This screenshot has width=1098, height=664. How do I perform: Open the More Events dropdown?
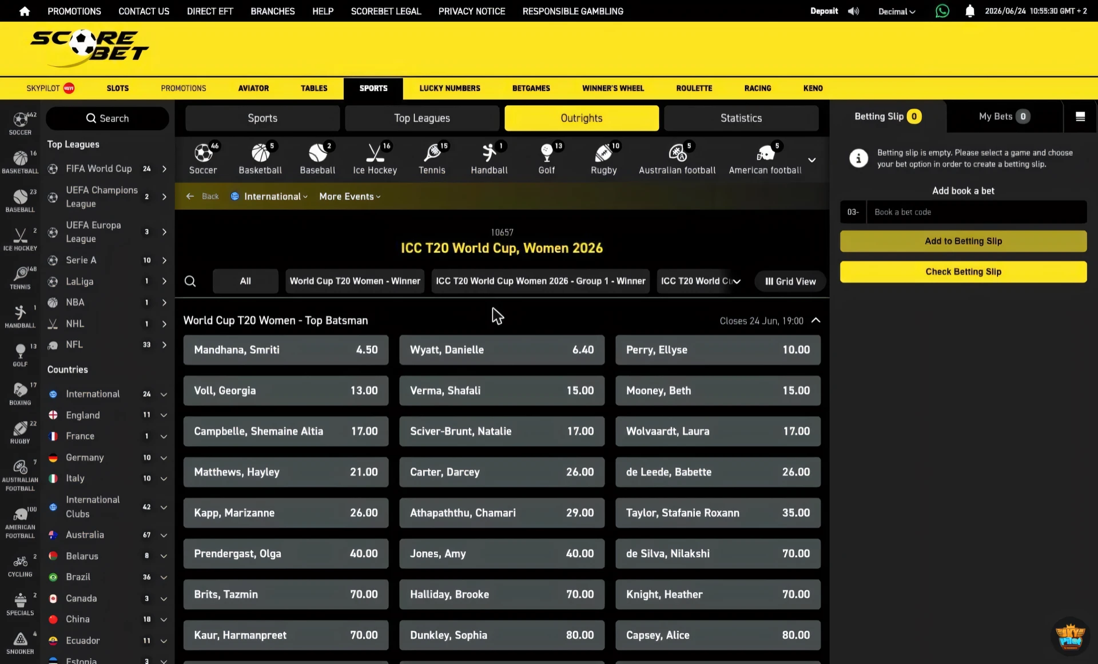coord(349,196)
